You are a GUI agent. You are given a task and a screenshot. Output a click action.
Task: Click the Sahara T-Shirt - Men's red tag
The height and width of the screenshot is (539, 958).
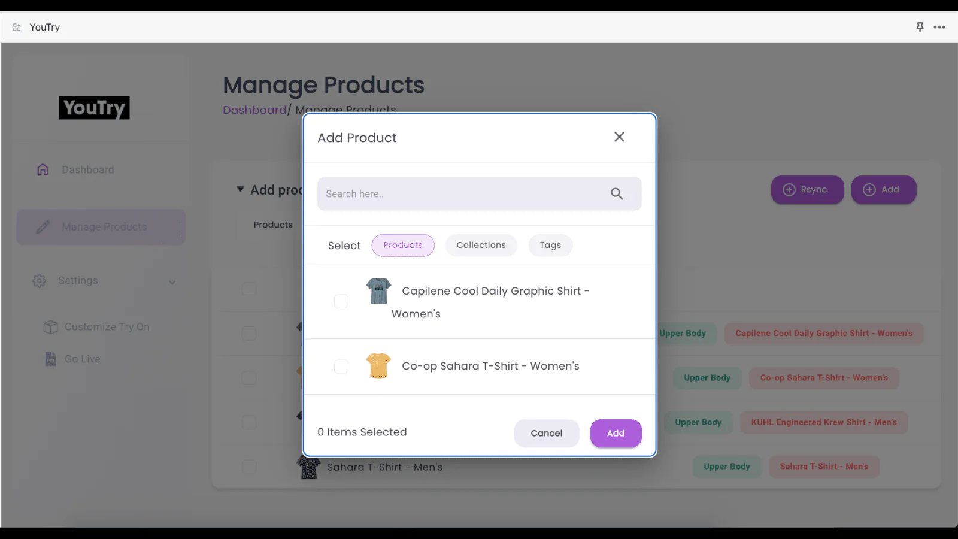[x=824, y=467]
